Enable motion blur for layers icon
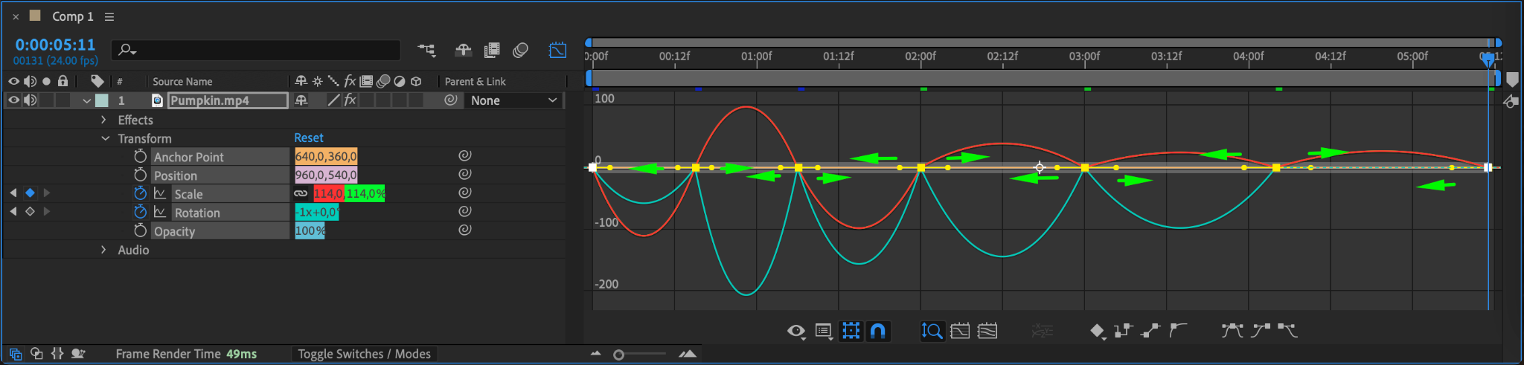This screenshot has height=365, width=1524. coord(520,50)
